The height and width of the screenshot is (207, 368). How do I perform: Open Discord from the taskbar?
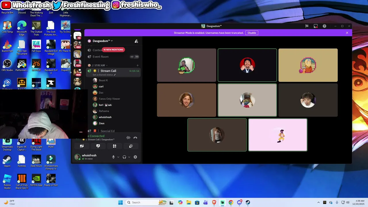239,202
